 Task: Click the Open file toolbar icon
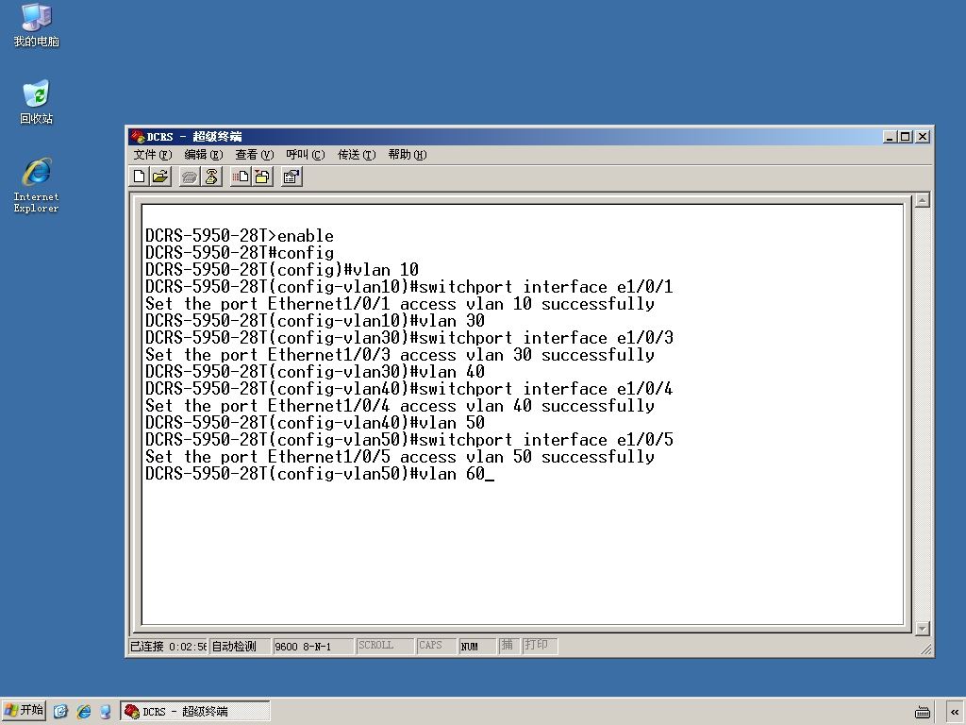(x=160, y=177)
